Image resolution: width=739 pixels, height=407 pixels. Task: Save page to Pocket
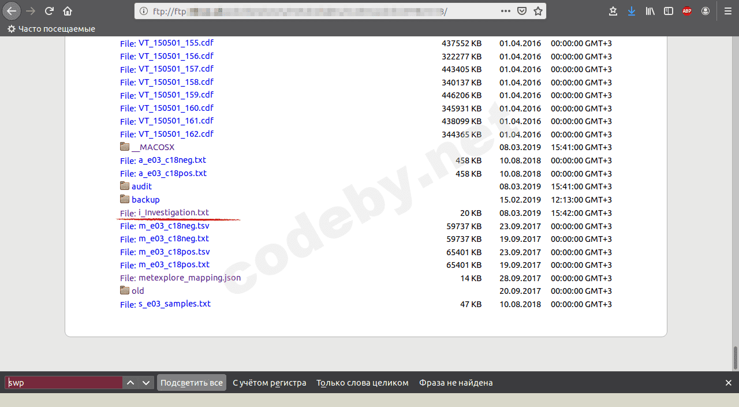coord(522,11)
